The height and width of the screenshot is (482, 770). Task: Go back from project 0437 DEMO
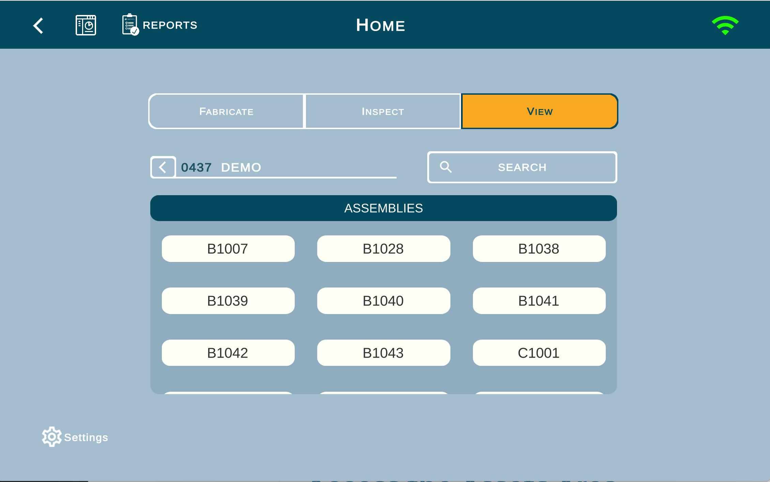[x=163, y=167]
